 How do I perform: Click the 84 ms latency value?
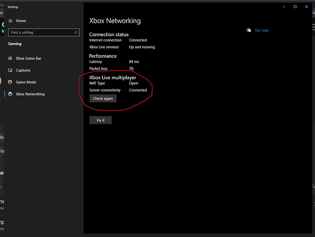point(134,62)
